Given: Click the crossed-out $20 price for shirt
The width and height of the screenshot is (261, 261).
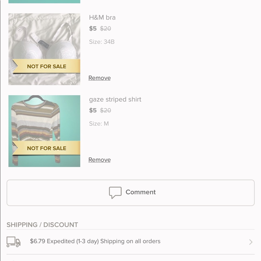Looking at the screenshot, I should click(x=105, y=110).
